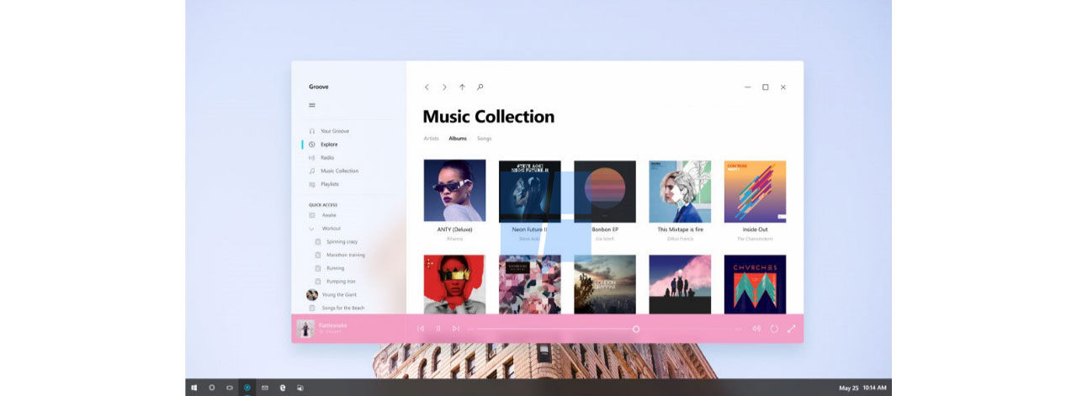Go back with the left arrow
This screenshot has height=396, width=1077.
(427, 87)
